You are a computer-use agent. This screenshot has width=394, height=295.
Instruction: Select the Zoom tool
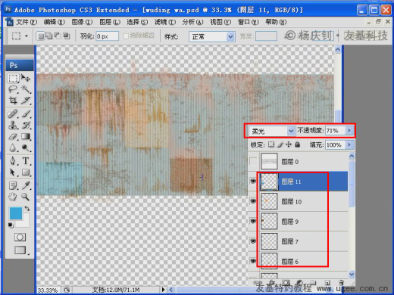point(26,197)
